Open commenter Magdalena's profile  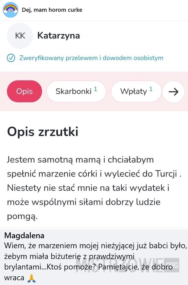[24, 236]
